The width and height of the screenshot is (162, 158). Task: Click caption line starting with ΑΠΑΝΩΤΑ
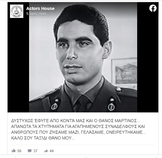pos(78,126)
